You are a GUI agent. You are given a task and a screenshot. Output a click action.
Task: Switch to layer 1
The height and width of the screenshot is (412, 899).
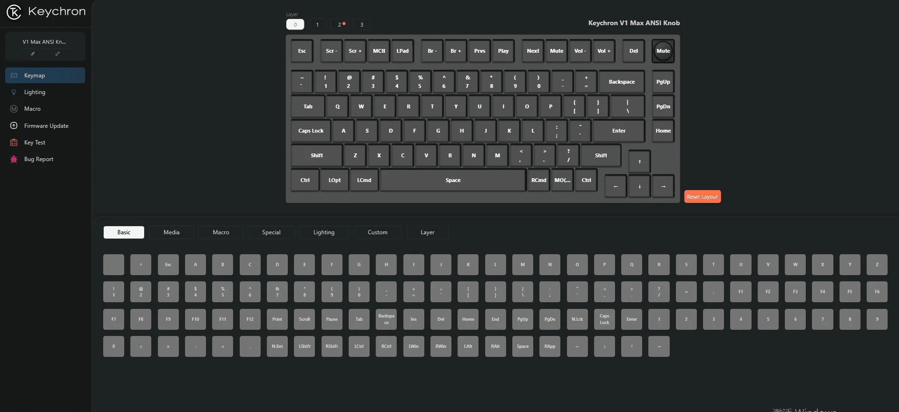point(317,25)
